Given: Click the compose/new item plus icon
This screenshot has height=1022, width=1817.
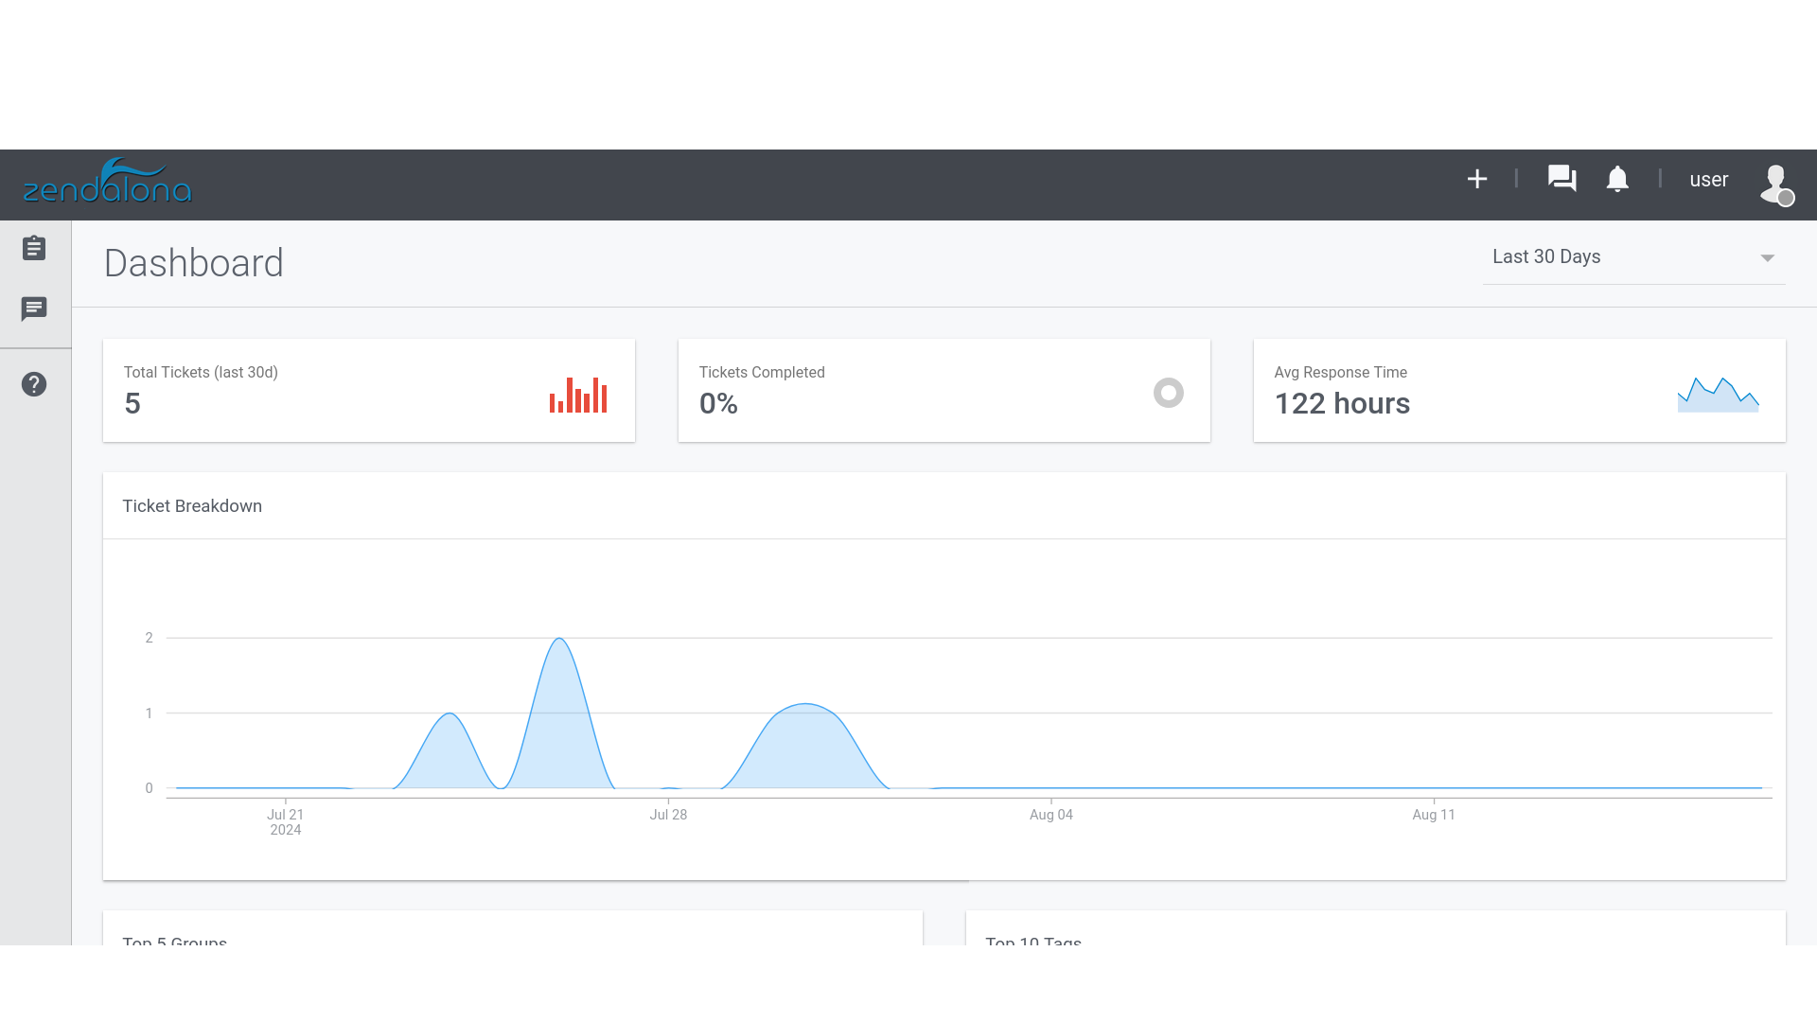Looking at the screenshot, I should coord(1476,179).
